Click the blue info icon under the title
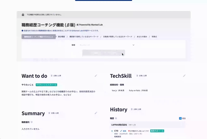 click(x=22, y=31)
